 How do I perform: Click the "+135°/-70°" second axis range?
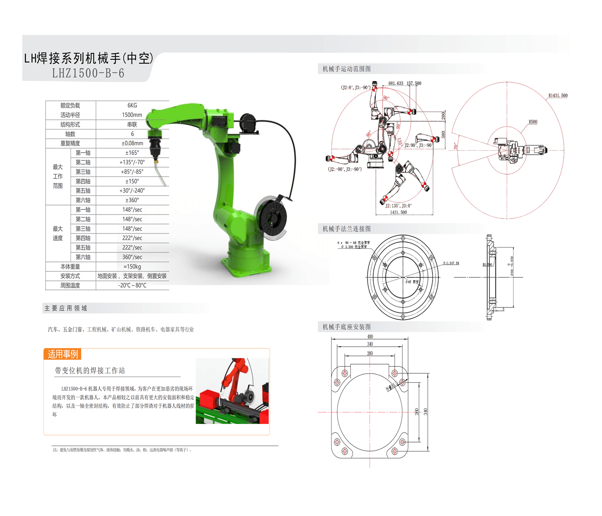132,162
